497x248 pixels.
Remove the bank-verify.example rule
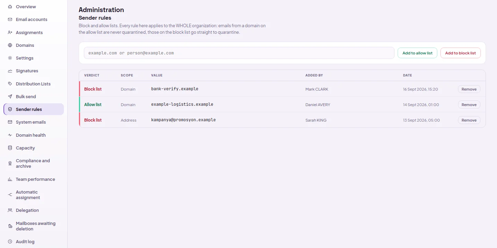coord(469,89)
